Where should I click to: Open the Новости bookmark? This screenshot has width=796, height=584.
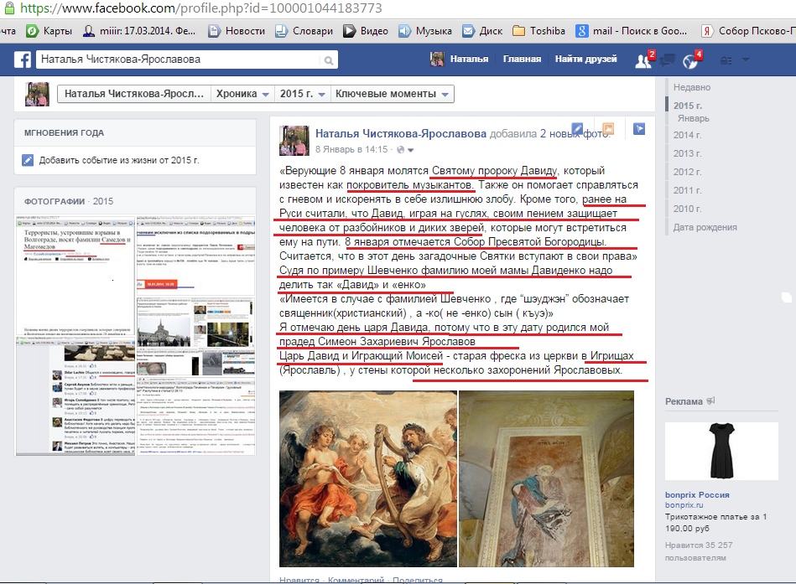[237, 31]
